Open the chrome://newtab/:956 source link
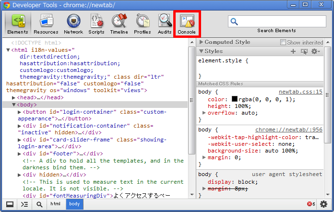Screen dimensions: 334x212 (289, 130)
